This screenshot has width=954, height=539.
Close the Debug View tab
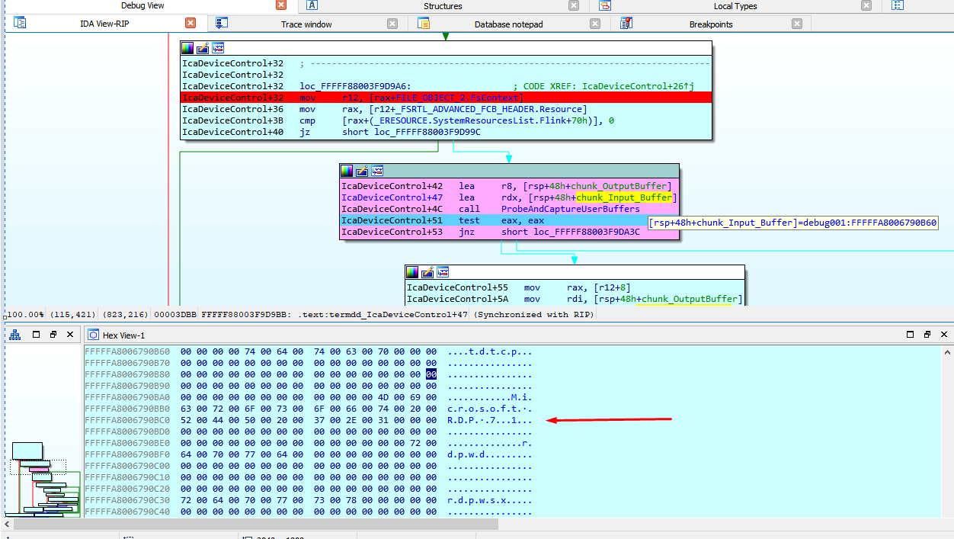[281, 5]
